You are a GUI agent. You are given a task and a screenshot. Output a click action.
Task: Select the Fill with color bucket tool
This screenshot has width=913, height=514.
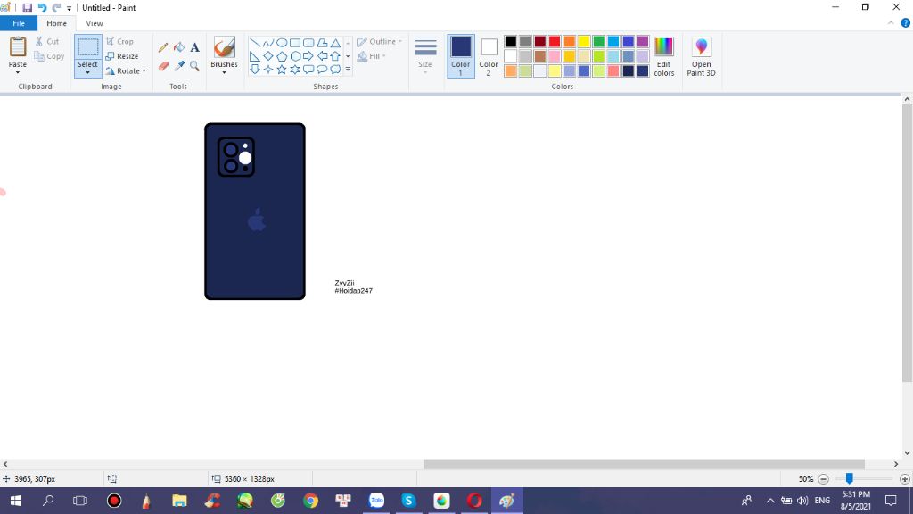click(178, 47)
